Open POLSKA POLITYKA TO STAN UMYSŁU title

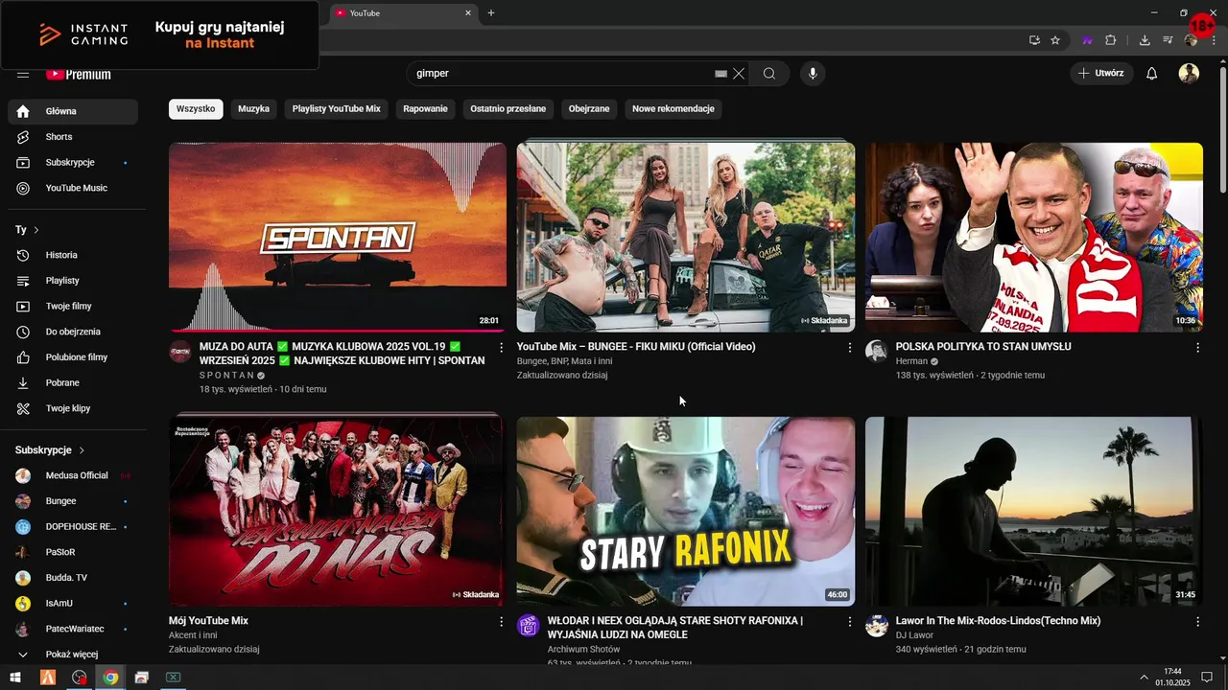point(983,347)
